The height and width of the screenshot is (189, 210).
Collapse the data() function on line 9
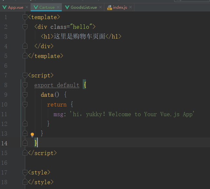25,95
